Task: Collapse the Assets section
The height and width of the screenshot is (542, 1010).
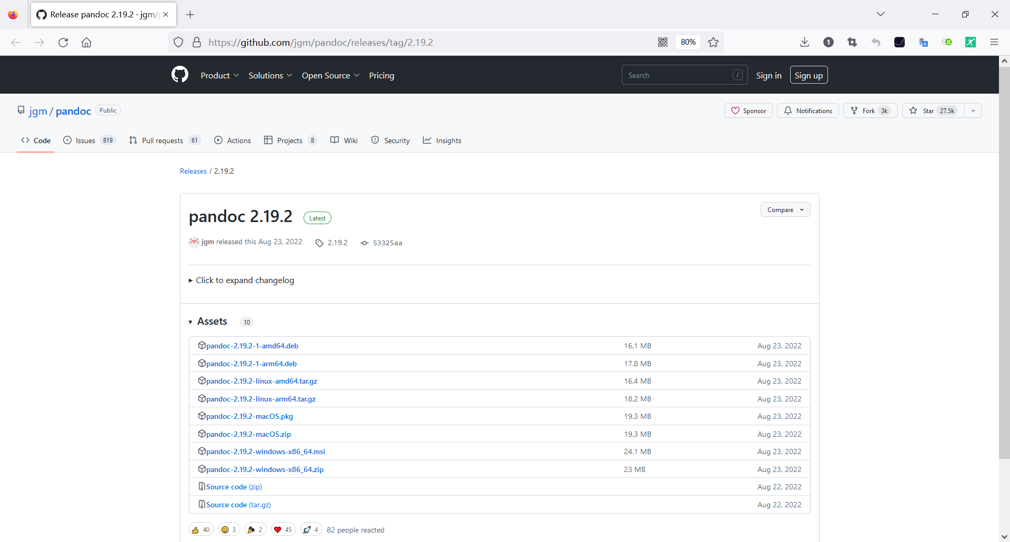Action: click(x=190, y=322)
